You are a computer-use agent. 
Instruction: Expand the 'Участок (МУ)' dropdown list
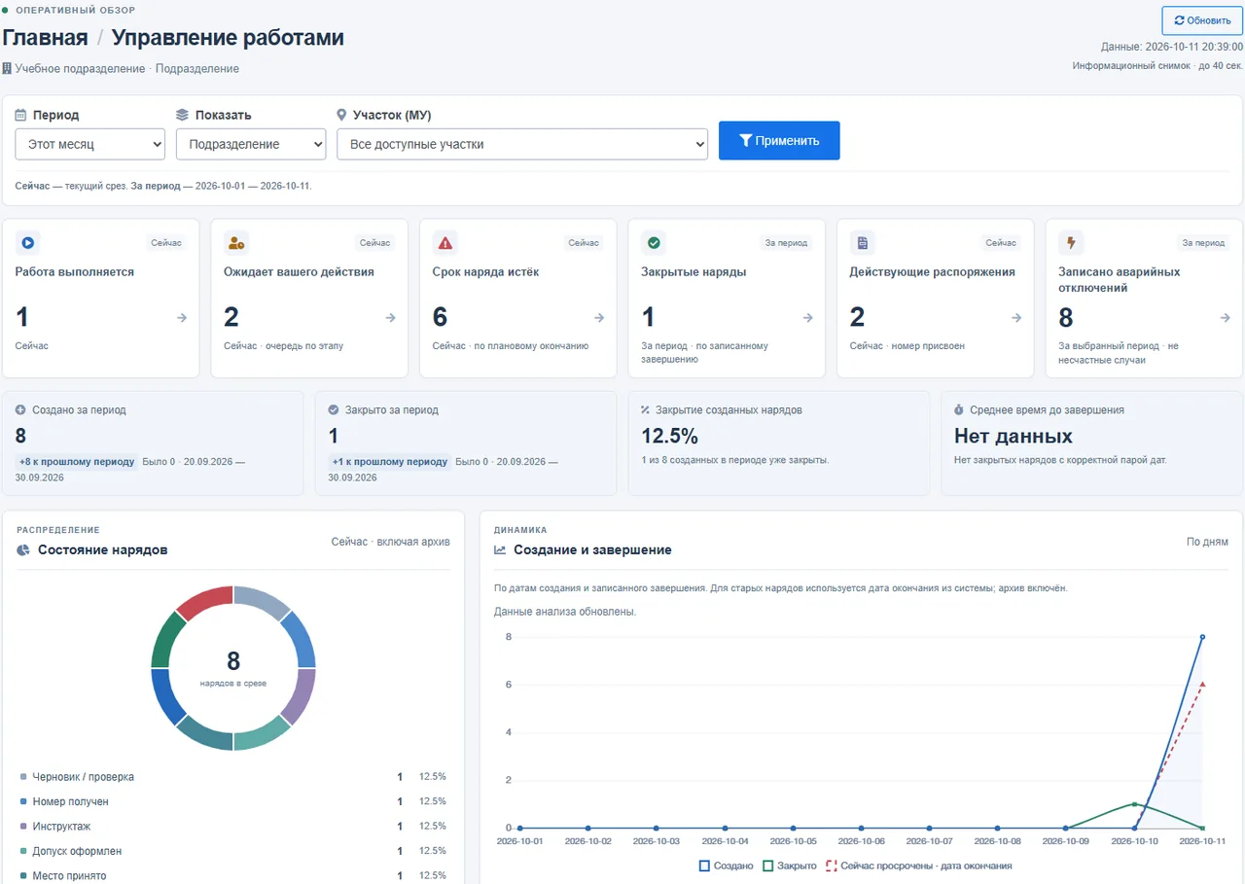pos(521,144)
